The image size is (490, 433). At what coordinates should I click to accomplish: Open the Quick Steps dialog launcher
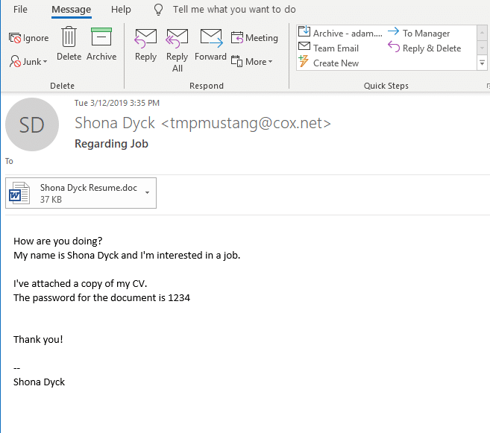click(488, 86)
